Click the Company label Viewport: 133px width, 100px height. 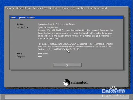(x=21, y=57)
